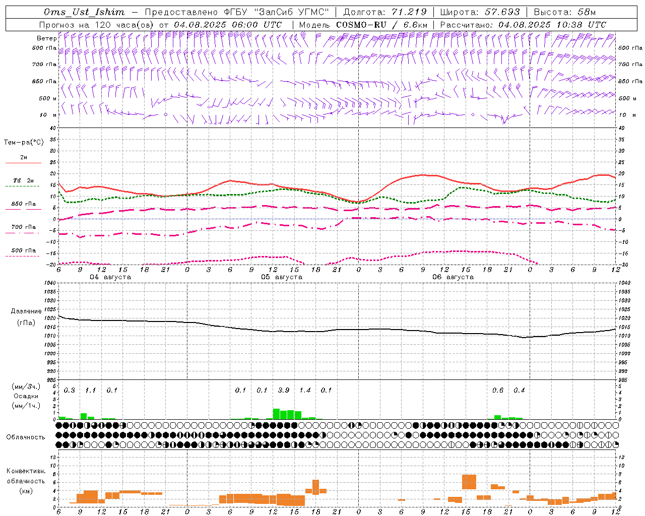Click the Td 2м dew point legend label
This screenshot has height=516, width=645.
[x=24, y=180]
